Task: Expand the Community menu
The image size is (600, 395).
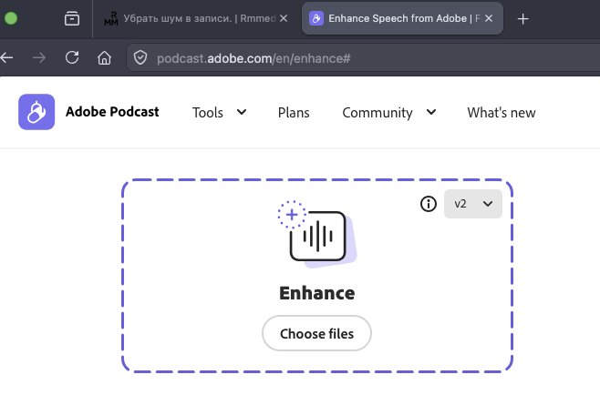Action: click(388, 113)
